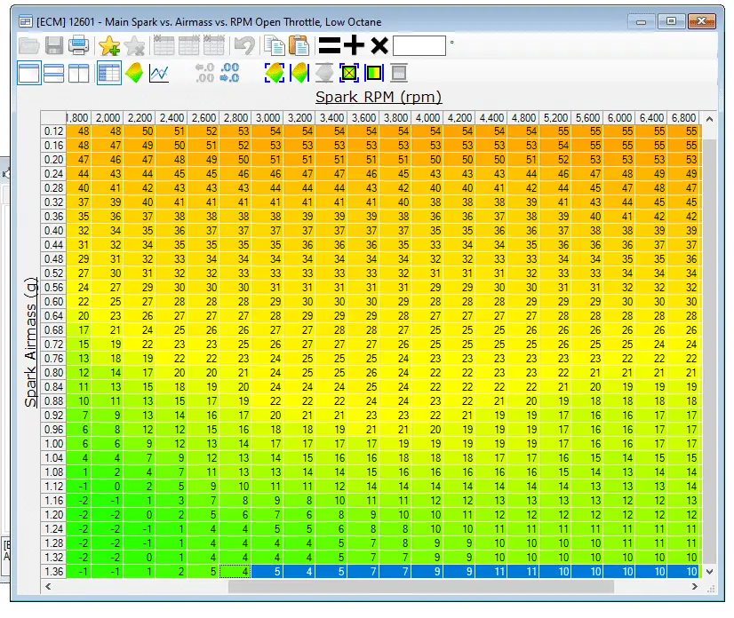Select cell at 0.92 airmass, 5,600 rpm
This screenshot has height=618, width=734.
(x=587, y=415)
